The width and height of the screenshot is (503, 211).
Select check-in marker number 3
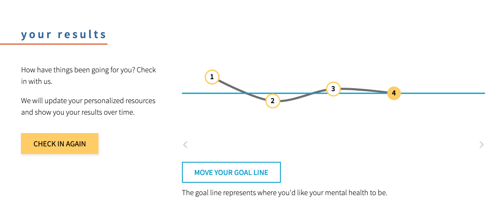point(333,89)
